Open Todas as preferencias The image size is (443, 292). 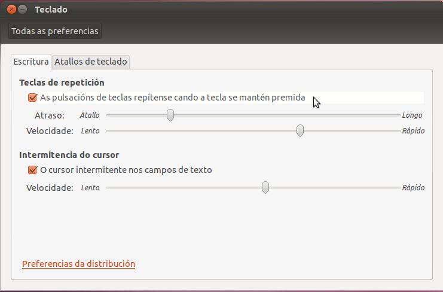(x=55, y=31)
